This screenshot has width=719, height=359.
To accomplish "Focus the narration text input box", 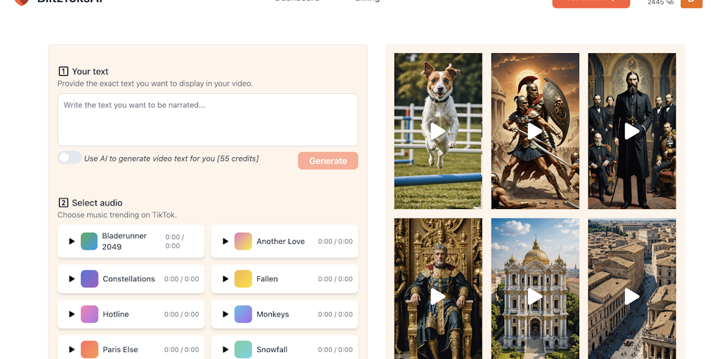I will click(208, 120).
